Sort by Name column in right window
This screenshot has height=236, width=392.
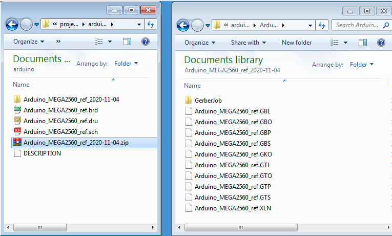pyautogui.click(x=192, y=86)
